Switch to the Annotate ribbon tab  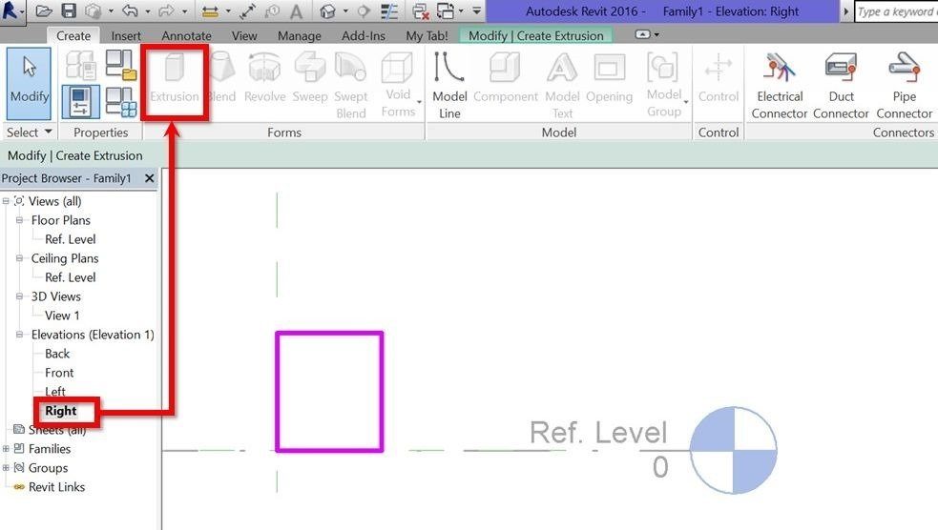[187, 36]
